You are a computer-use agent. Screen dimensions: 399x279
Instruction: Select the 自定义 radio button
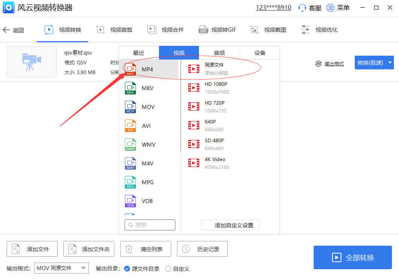(168, 268)
